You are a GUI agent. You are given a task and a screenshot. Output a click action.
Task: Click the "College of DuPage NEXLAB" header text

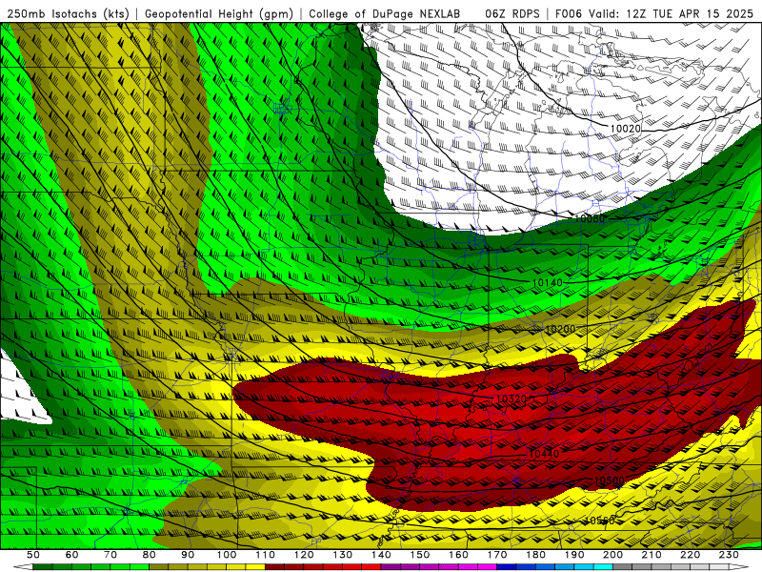[384, 13]
